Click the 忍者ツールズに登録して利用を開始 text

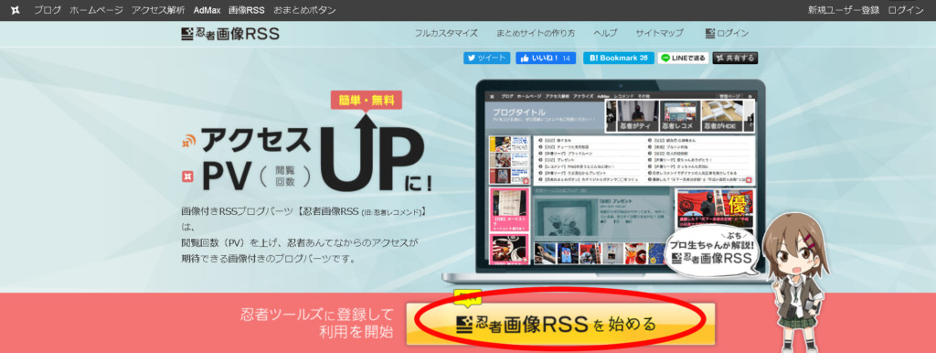tap(317, 323)
